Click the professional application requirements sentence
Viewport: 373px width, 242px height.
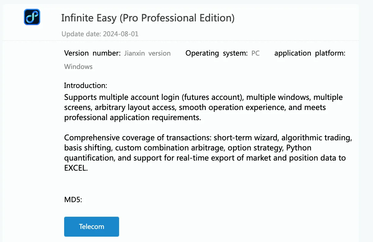(x=132, y=117)
